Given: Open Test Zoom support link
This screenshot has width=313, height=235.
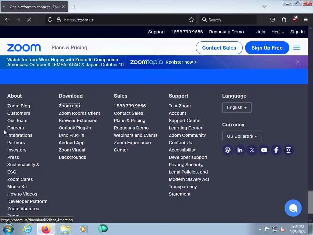Looking at the screenshot, I should [x=180, y=106].
